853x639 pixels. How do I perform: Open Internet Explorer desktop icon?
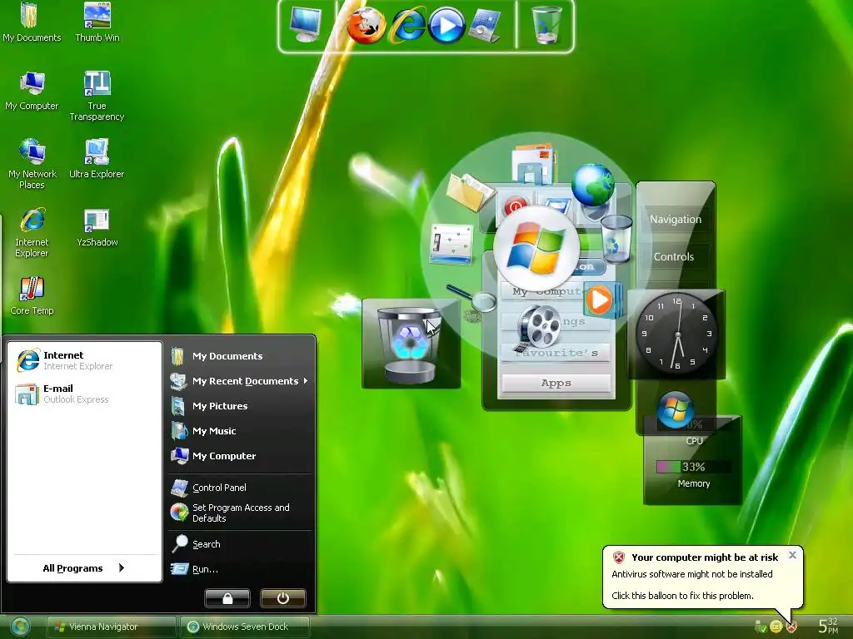point(32,233)
